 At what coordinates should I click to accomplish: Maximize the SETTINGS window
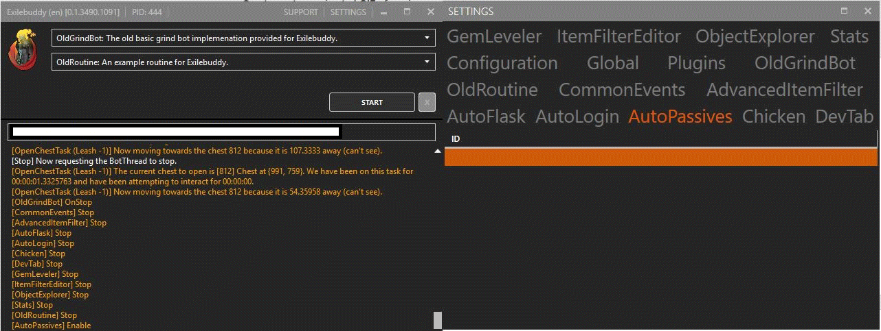[846, 11]
